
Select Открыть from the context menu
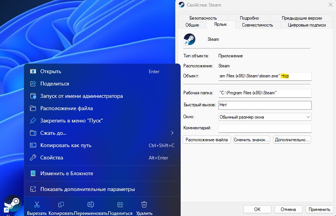tap(102, 72)
